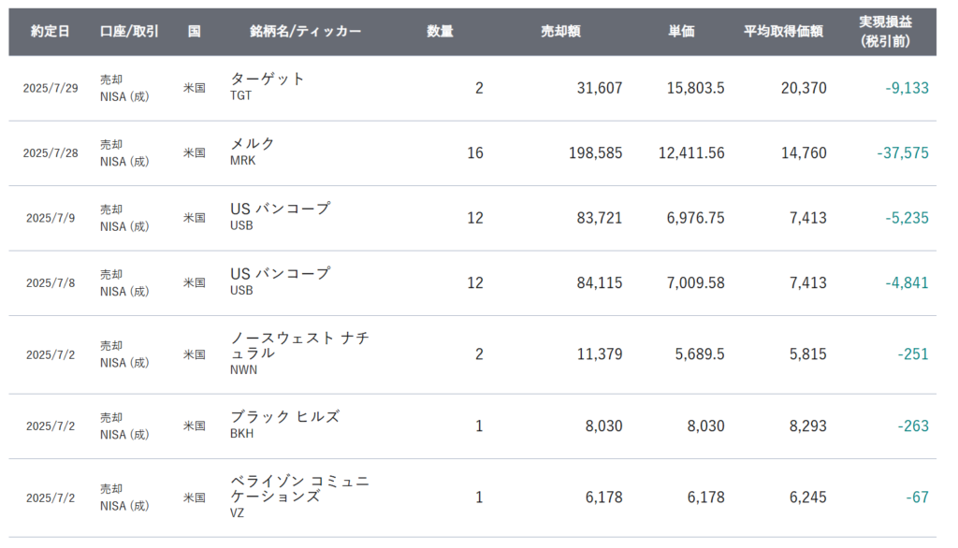Click the 数量 column header
Viewport: 958px width, 548px height.
tap(440, 31)
